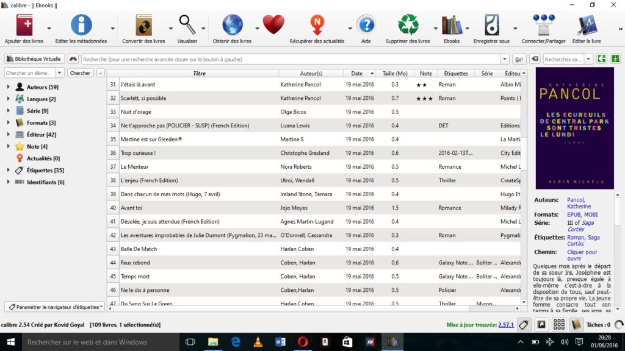The height and width of the screenshot is (351, 625).
Task: Open the Paramétrer le navigateur d'étiquettes dropdown
Action: [54, 307]
